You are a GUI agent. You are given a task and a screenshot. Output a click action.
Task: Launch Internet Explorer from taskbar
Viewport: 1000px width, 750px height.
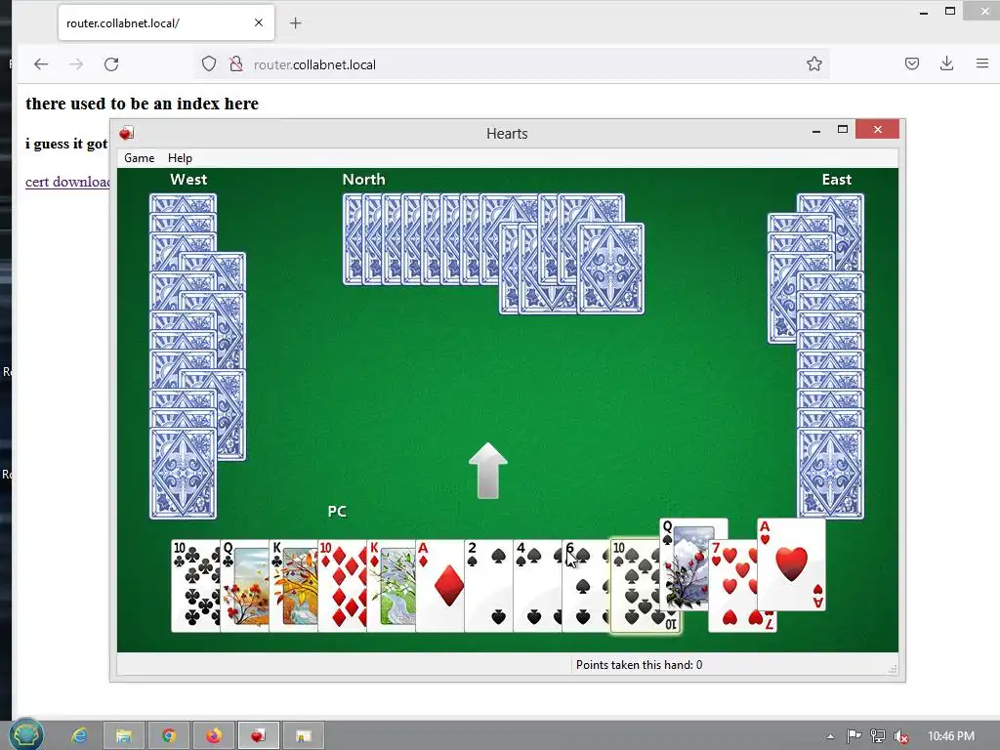[x=80, y=736]
